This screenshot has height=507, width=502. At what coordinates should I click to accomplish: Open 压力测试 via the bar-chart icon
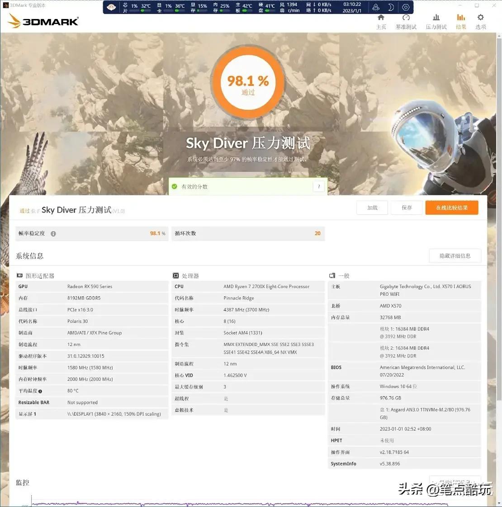(436, 21)
